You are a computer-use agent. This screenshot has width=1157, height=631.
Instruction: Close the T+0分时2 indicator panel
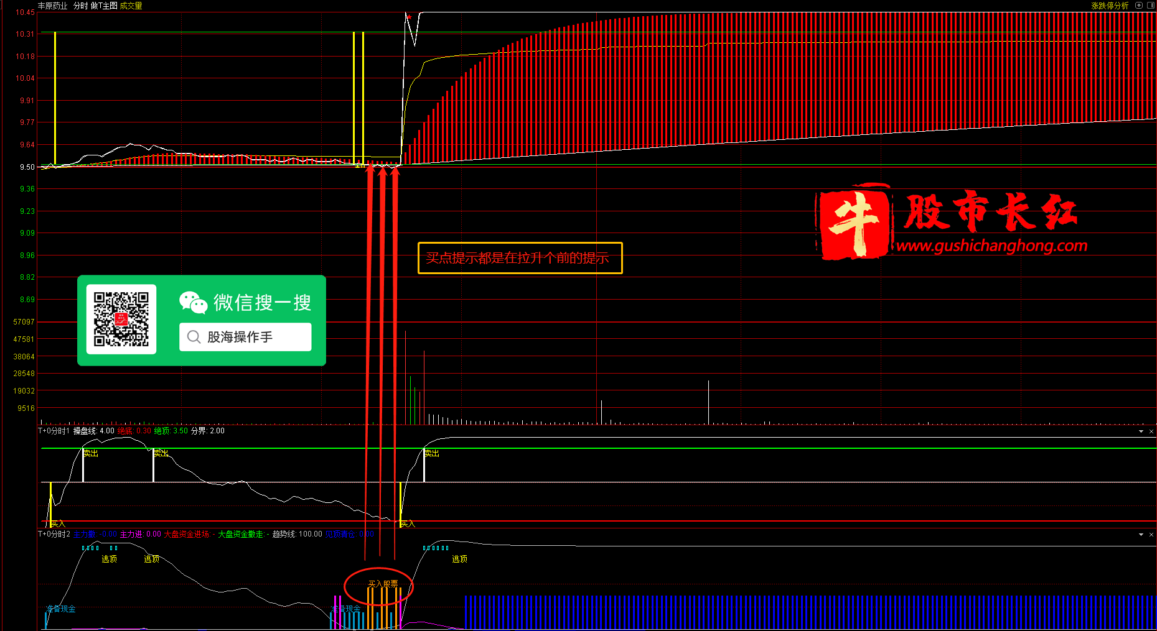coord(1151,534)
